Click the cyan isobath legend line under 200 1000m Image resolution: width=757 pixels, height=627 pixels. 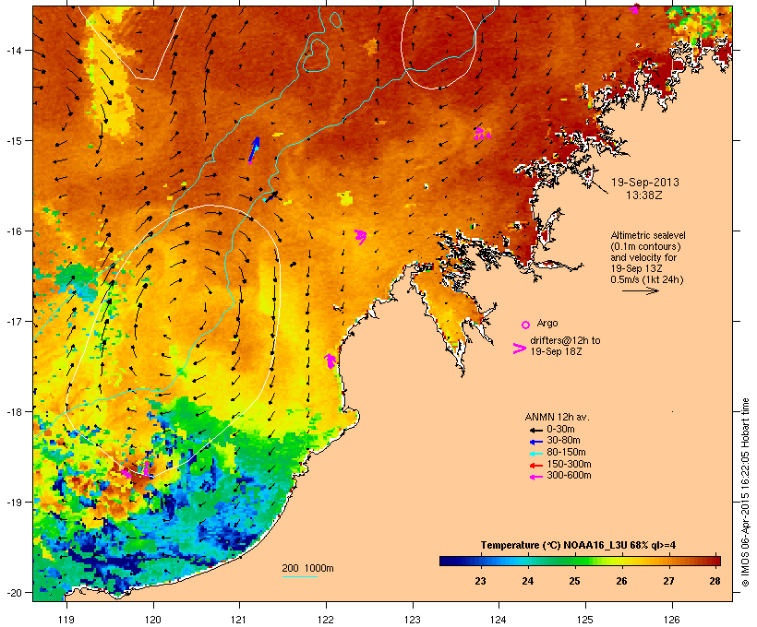tap(299, 576)
